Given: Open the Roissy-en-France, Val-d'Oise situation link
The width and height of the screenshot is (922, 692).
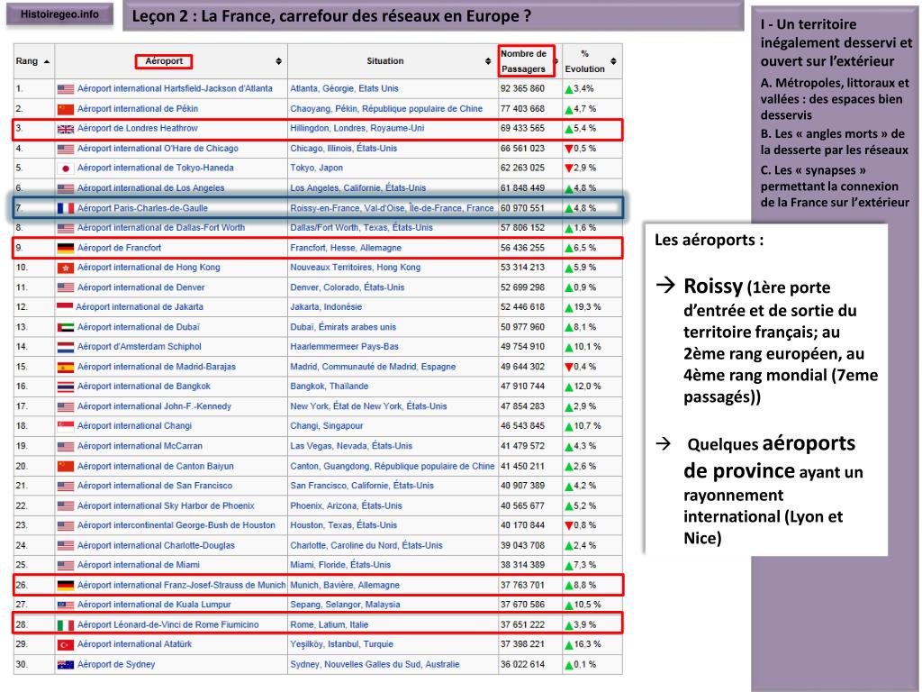Looking at the screenshot, I should coord(392,208).
